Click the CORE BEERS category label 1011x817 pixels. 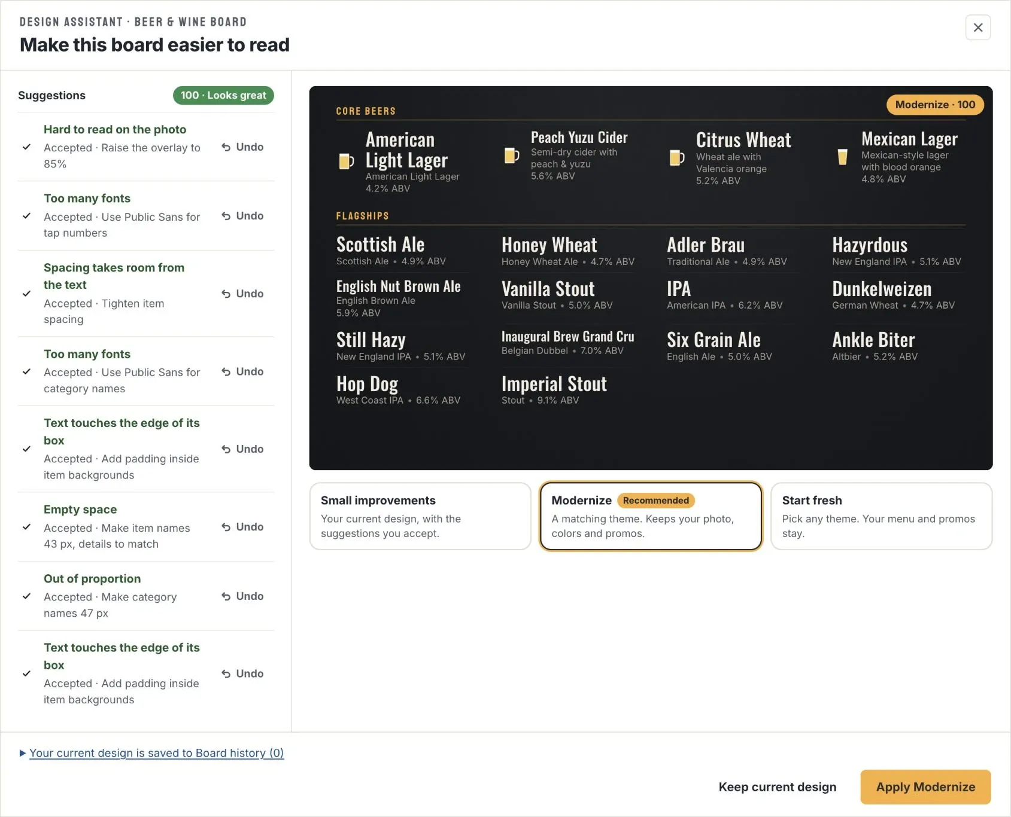pos(366,111)
